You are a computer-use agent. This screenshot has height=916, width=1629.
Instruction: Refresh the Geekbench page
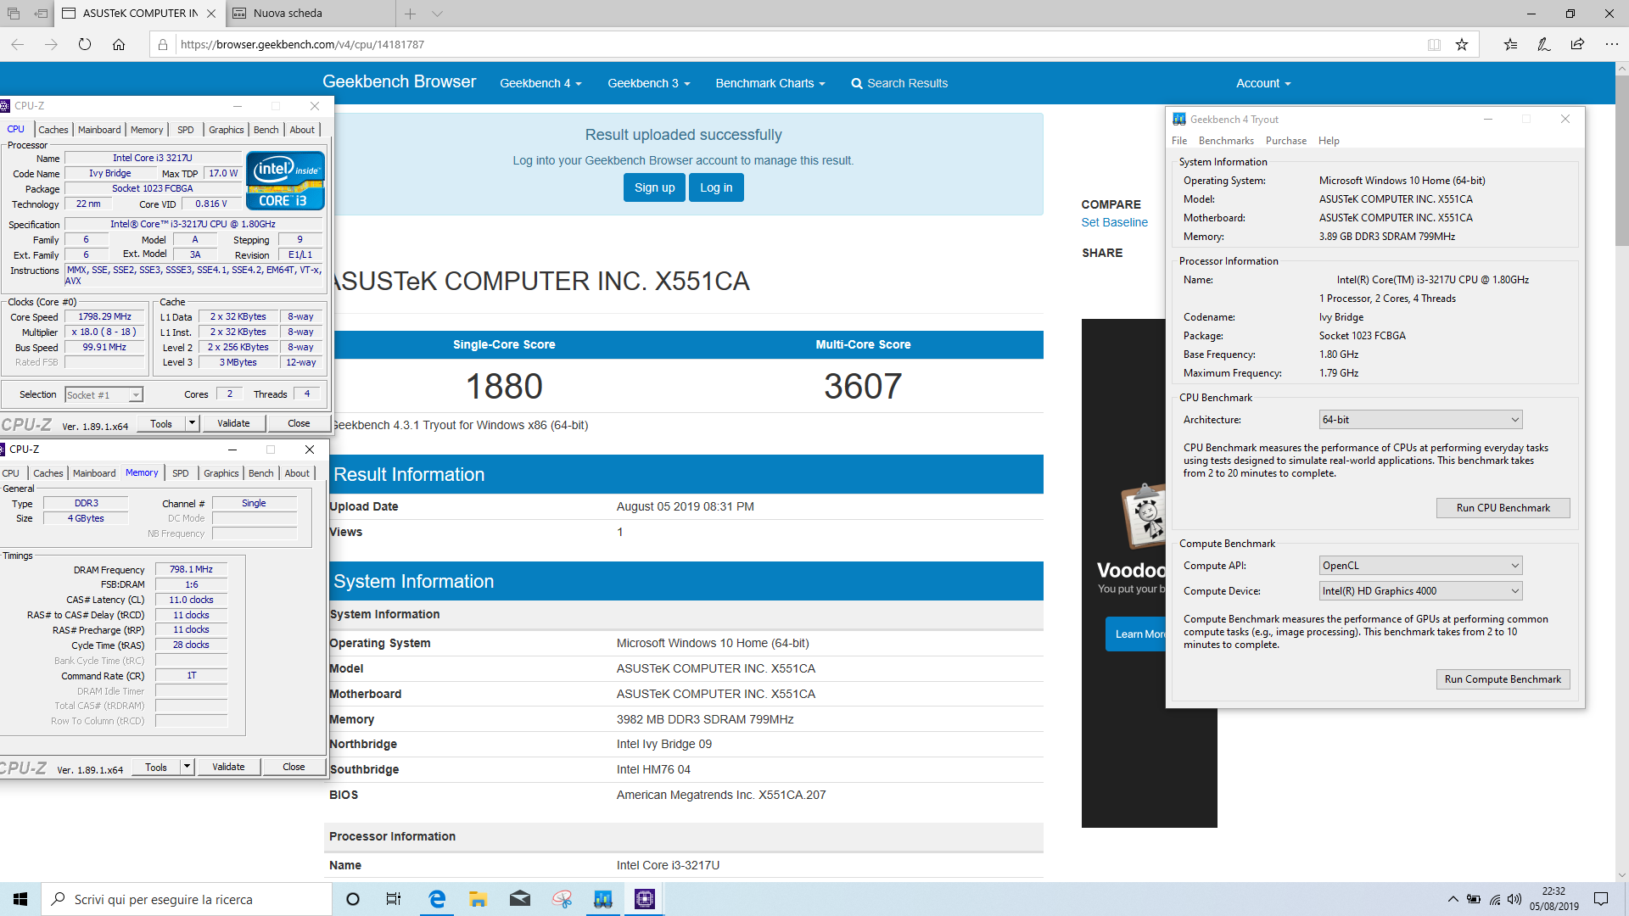pos(85,44)
